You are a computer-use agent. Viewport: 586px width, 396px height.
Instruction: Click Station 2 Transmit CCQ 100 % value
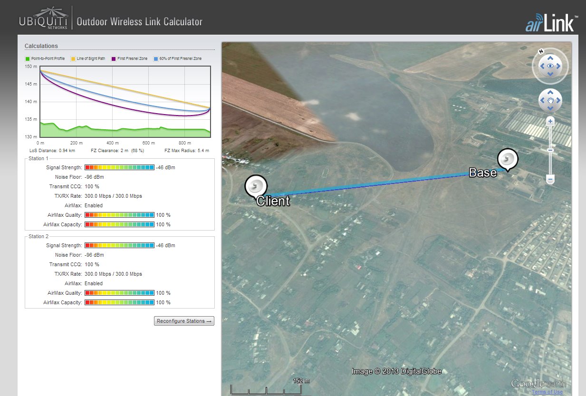[x=92, y=264]
